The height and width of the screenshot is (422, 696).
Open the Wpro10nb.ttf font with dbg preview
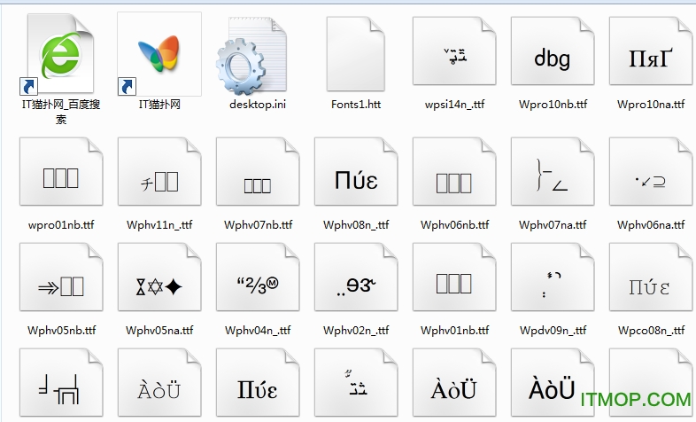pos(553,55)
